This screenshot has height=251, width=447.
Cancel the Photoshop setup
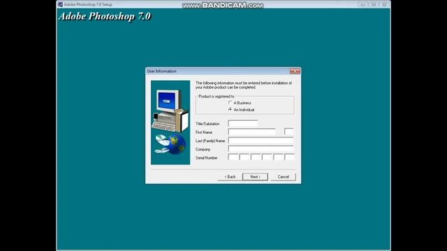click(284, 176)
